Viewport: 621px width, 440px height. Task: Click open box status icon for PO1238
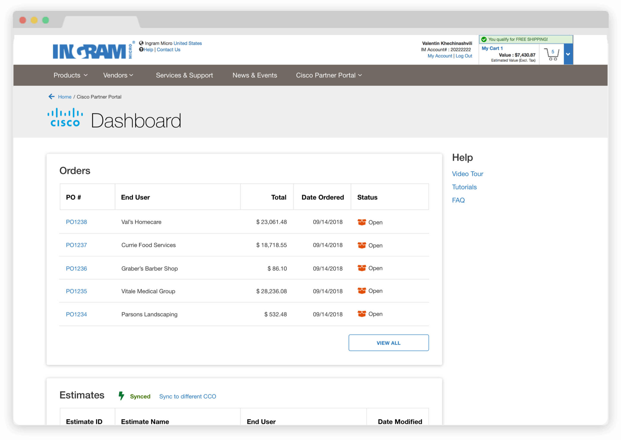[x=362, y=222]
